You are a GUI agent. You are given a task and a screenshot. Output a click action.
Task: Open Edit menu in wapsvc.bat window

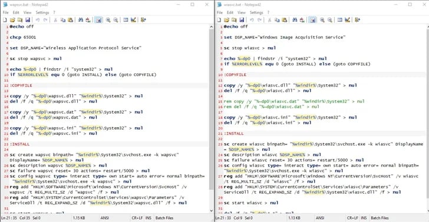coord(16,12)
